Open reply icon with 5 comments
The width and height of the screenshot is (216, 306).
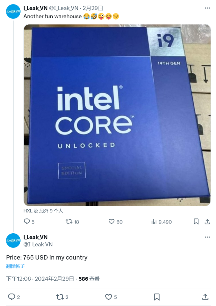tap(27, 221)
